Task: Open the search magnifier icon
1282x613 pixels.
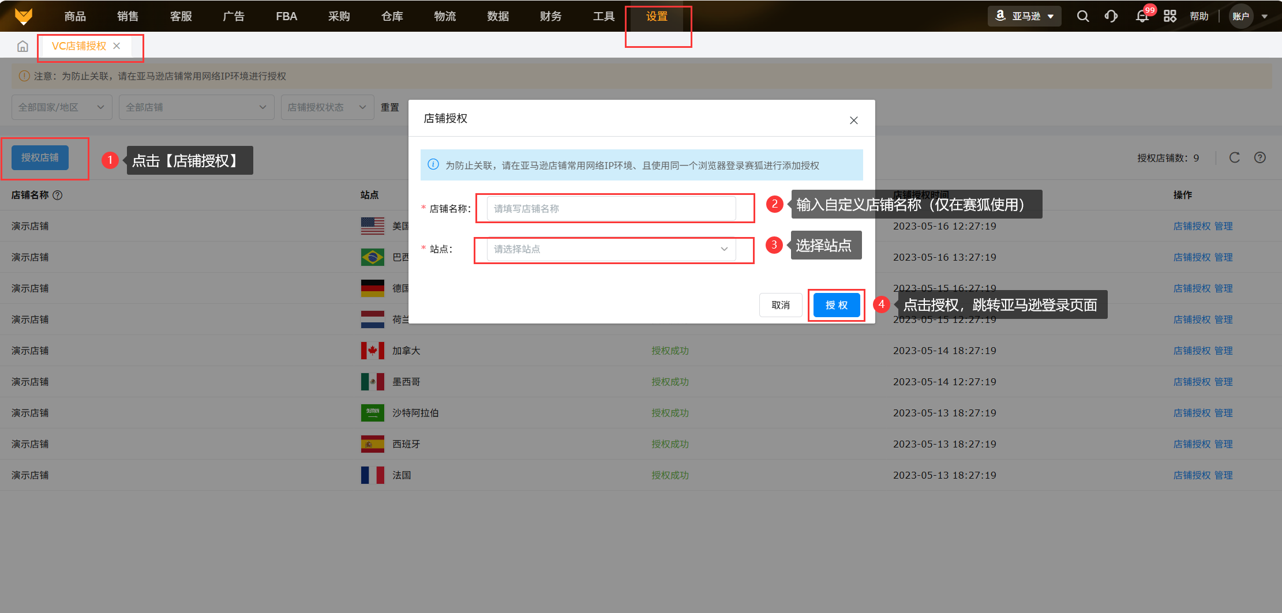Action: [x=1083, y=16]
